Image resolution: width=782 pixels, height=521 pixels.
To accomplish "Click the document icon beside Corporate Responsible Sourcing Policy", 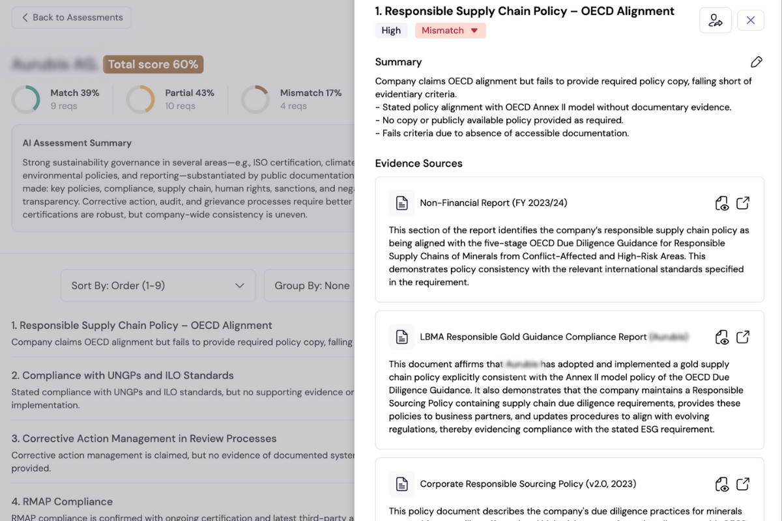I will click(x=401, y=484).
